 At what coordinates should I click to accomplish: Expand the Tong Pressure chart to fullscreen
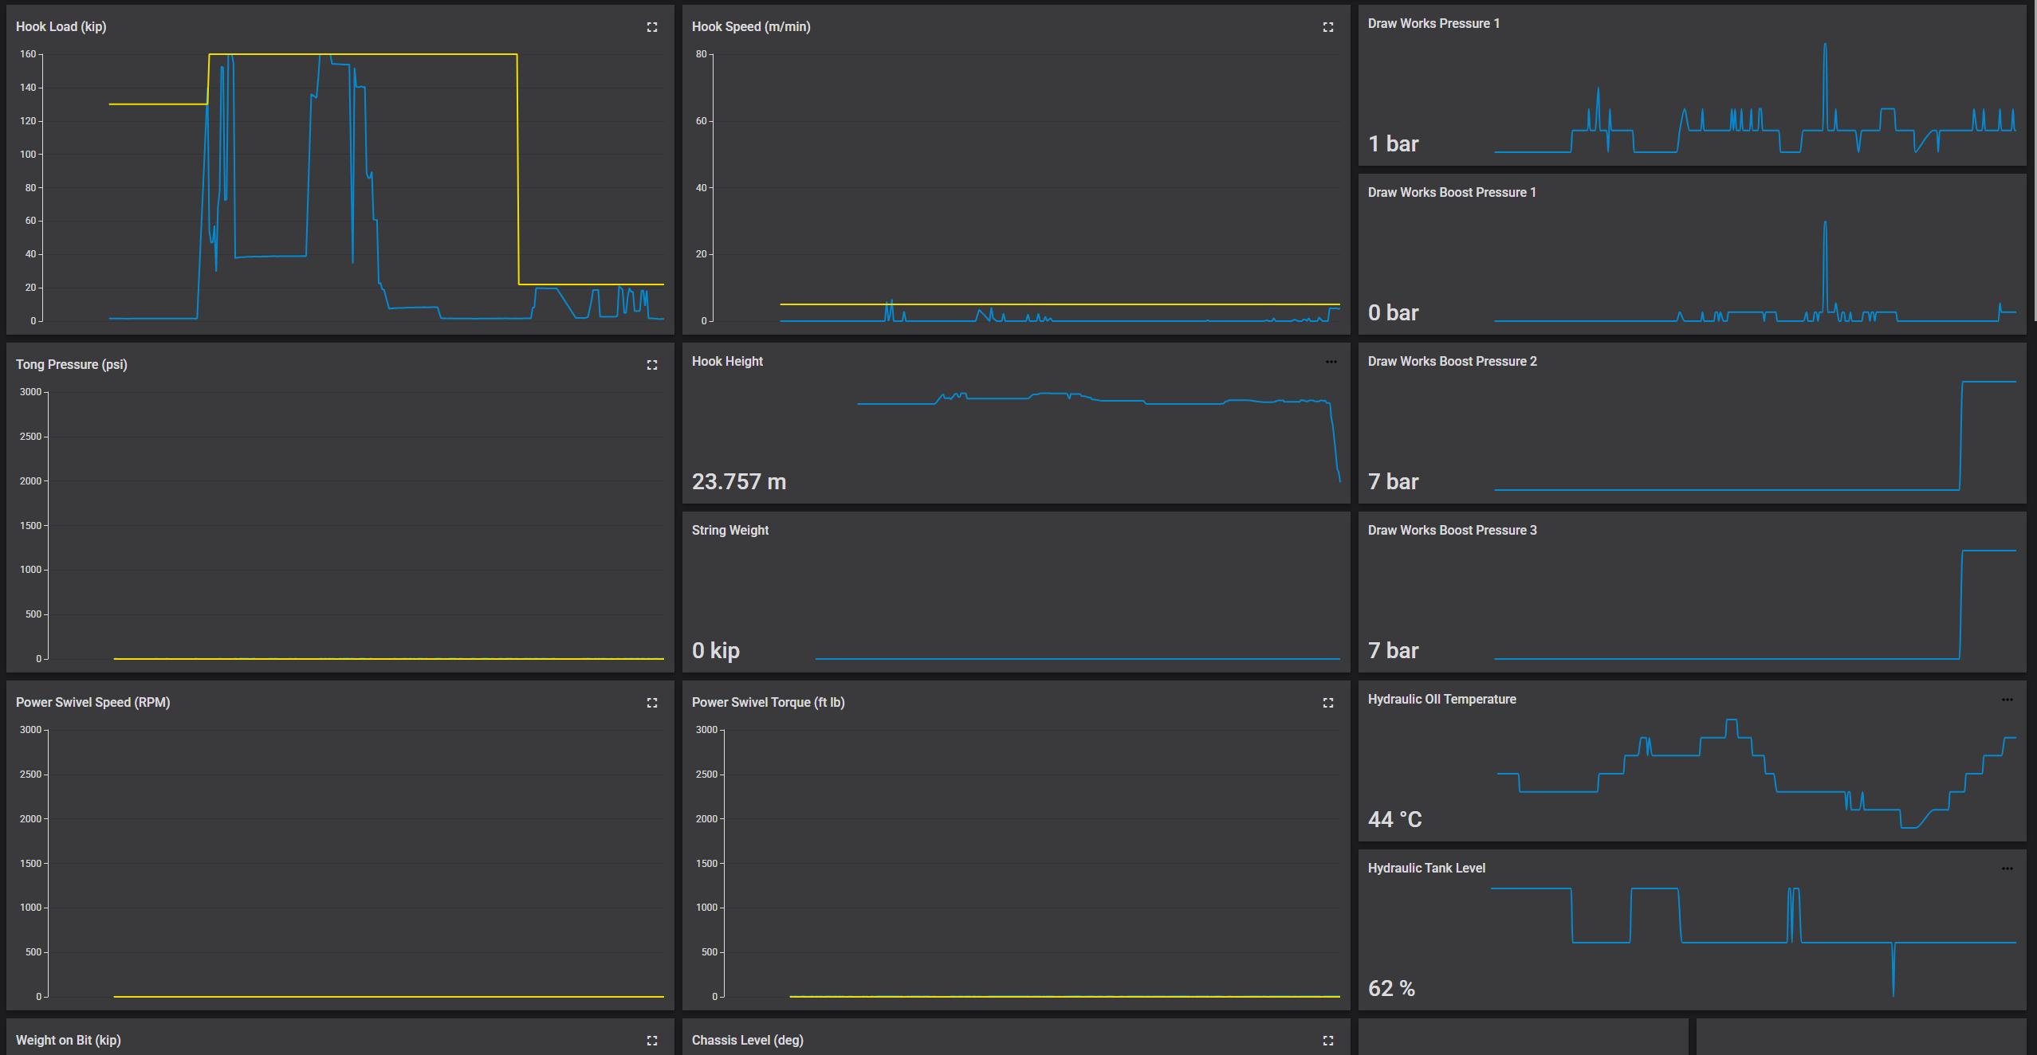click(652, 365)
